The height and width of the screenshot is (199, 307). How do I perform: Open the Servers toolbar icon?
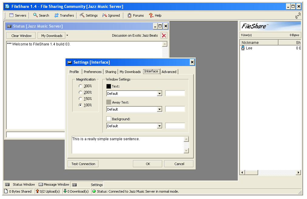[x=12, y=15]
